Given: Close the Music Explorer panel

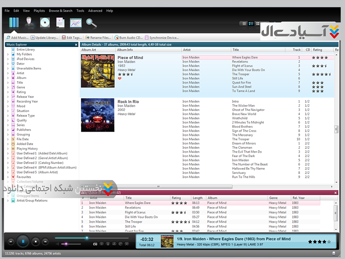Looking at the screenshot, I should coord(76,44).
